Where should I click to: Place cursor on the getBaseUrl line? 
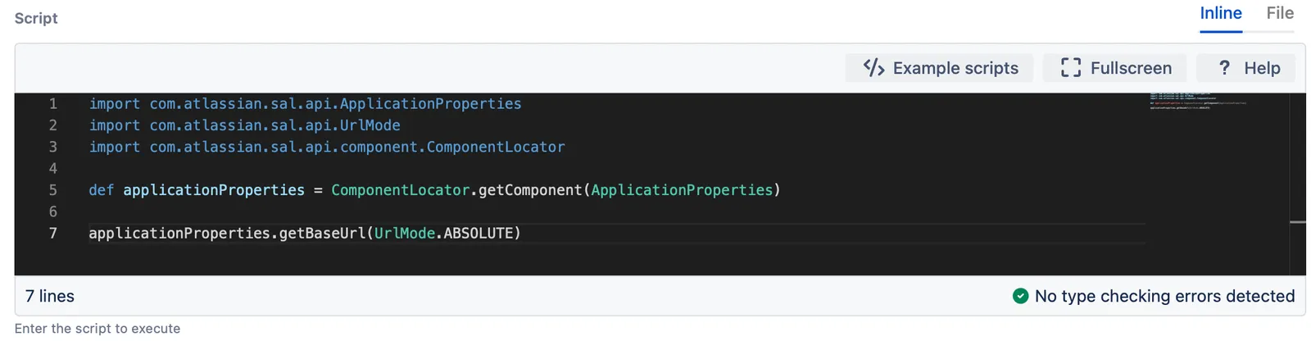(305, 234)
